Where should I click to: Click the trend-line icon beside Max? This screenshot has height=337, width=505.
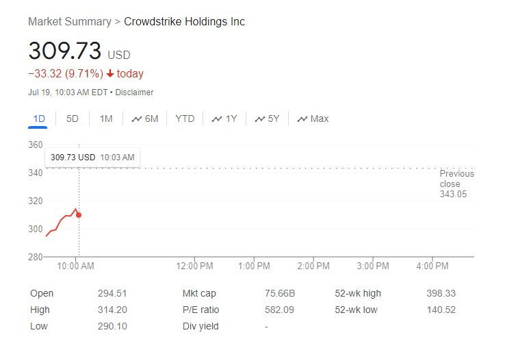pyautogui.click(x=302, y=119)
